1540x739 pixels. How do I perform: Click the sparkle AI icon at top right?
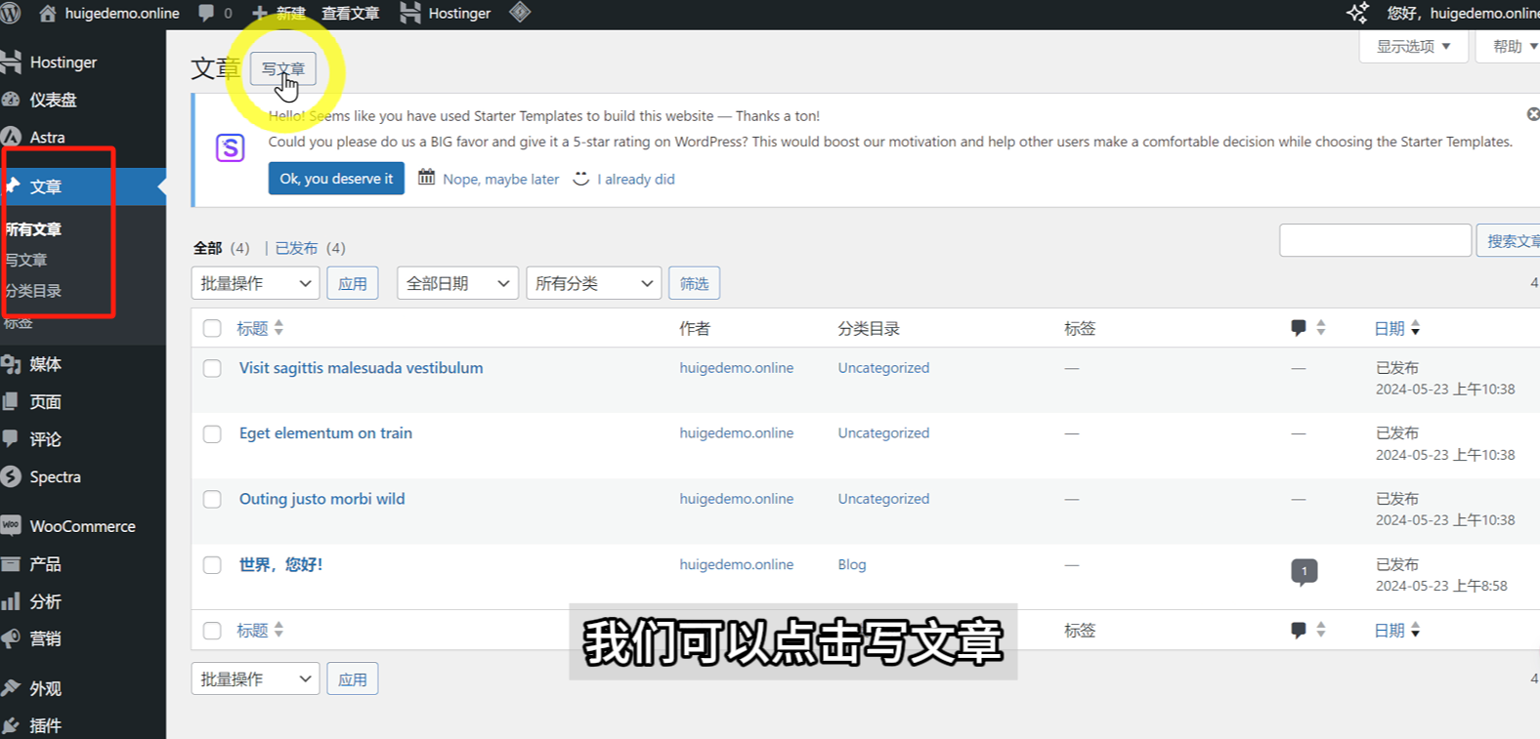coord(1357,13)
